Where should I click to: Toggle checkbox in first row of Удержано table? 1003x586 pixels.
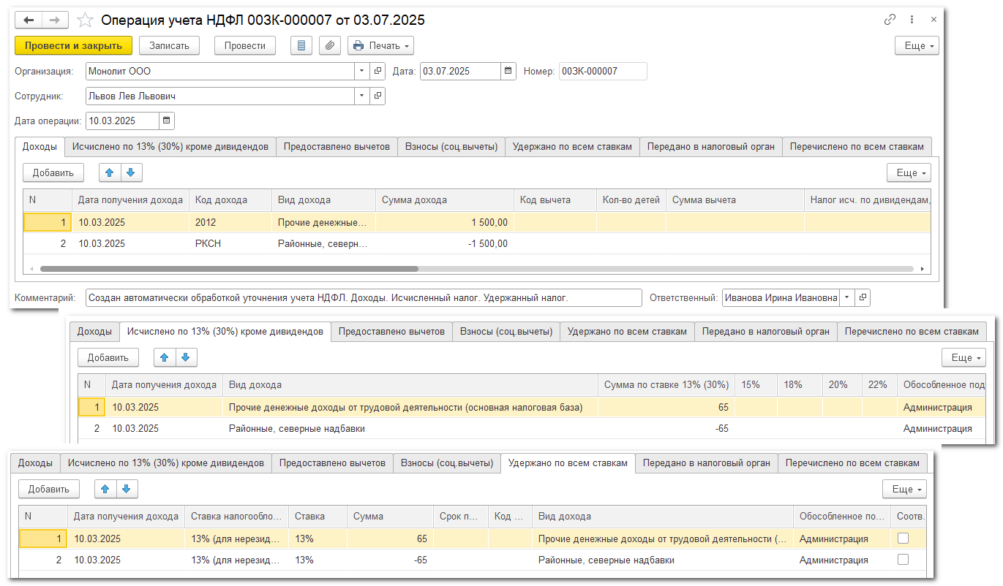click(x=903, y=539)
